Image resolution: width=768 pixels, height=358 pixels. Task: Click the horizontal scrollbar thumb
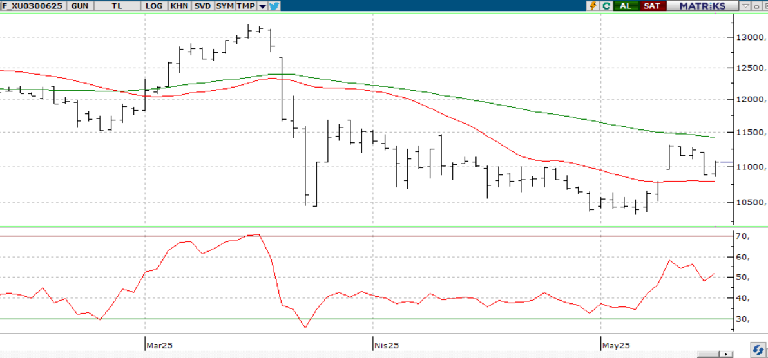tap(707, 354)
